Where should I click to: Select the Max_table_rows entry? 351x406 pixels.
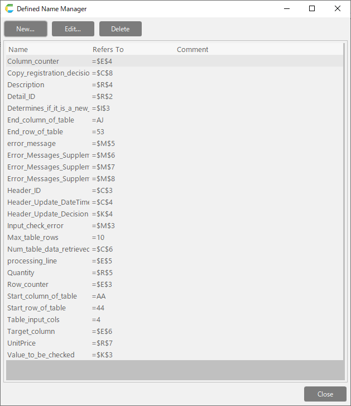click(x=33, y=238)
